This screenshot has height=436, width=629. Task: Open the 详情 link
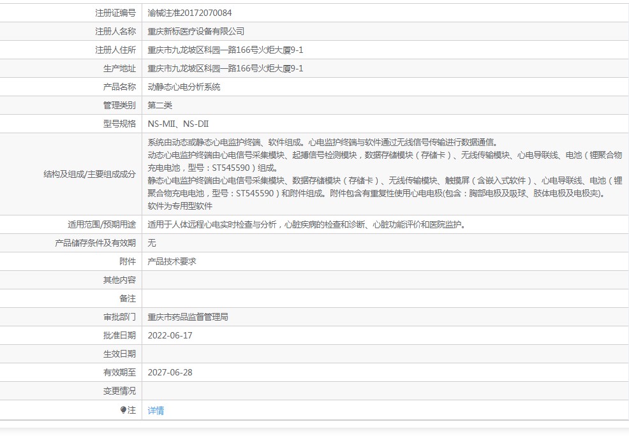point(156,411)
